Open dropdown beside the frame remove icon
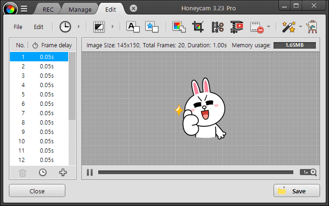 269,27
